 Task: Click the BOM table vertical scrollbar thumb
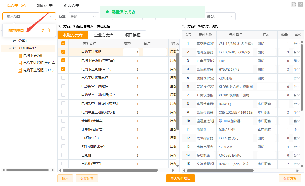pos(302,77)
